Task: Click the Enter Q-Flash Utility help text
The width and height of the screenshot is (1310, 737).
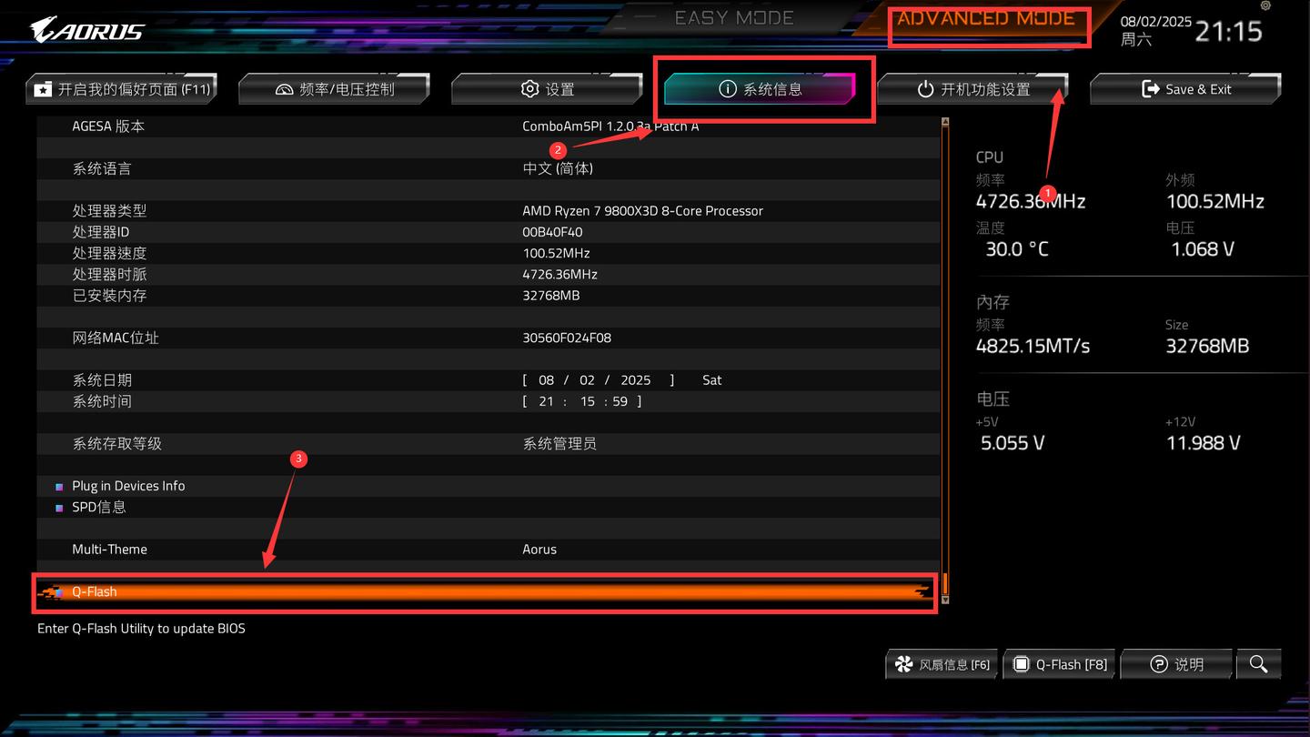Action: click(141, 629)
